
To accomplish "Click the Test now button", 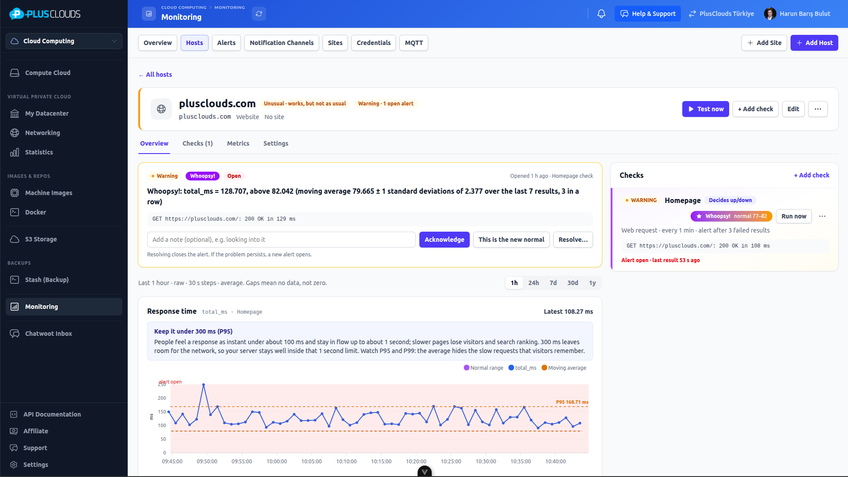I will coord(706,109).
